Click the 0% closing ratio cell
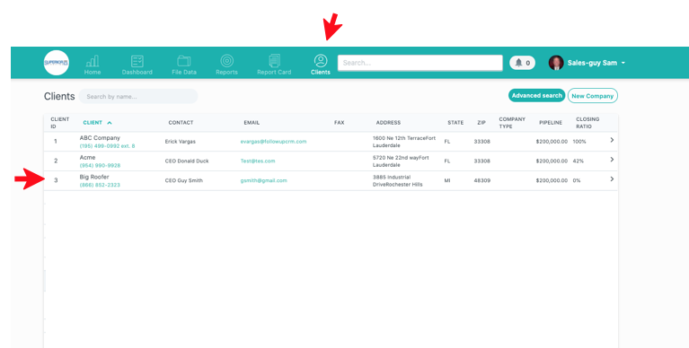This screenshot has width=689, height=348. pyautogui.click(x=577, y=180)
